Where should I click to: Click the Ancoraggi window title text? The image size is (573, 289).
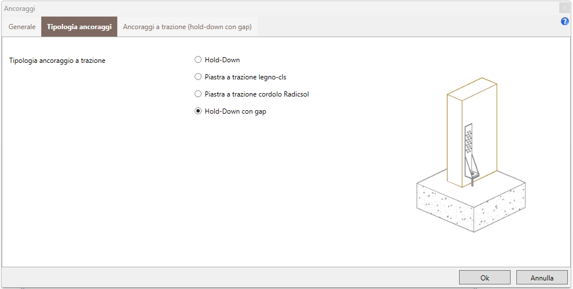pos(19,8)
